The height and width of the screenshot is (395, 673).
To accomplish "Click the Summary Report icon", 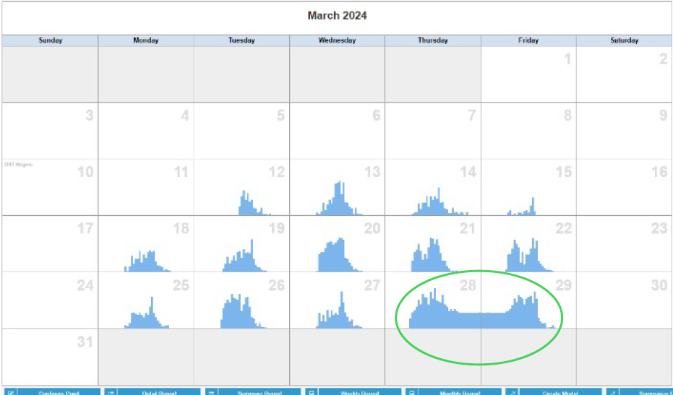I will click(211, 391).
